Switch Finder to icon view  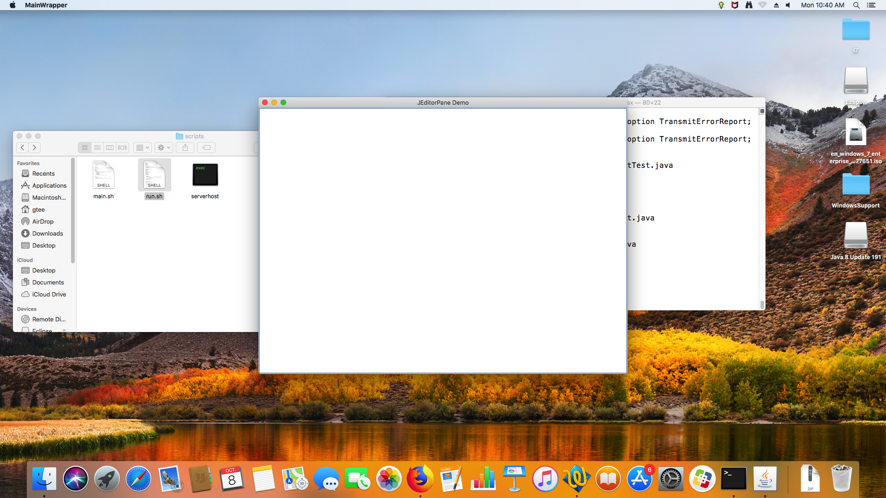[85, 148]
